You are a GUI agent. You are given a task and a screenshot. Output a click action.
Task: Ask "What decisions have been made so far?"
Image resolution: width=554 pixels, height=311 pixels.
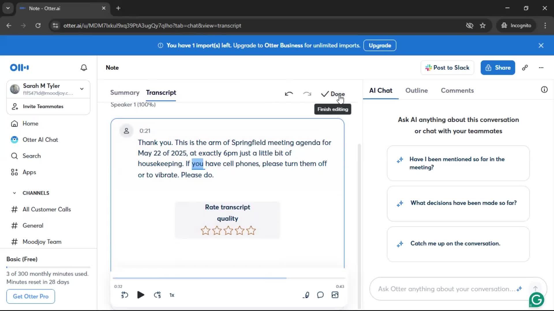pos(458,204)
